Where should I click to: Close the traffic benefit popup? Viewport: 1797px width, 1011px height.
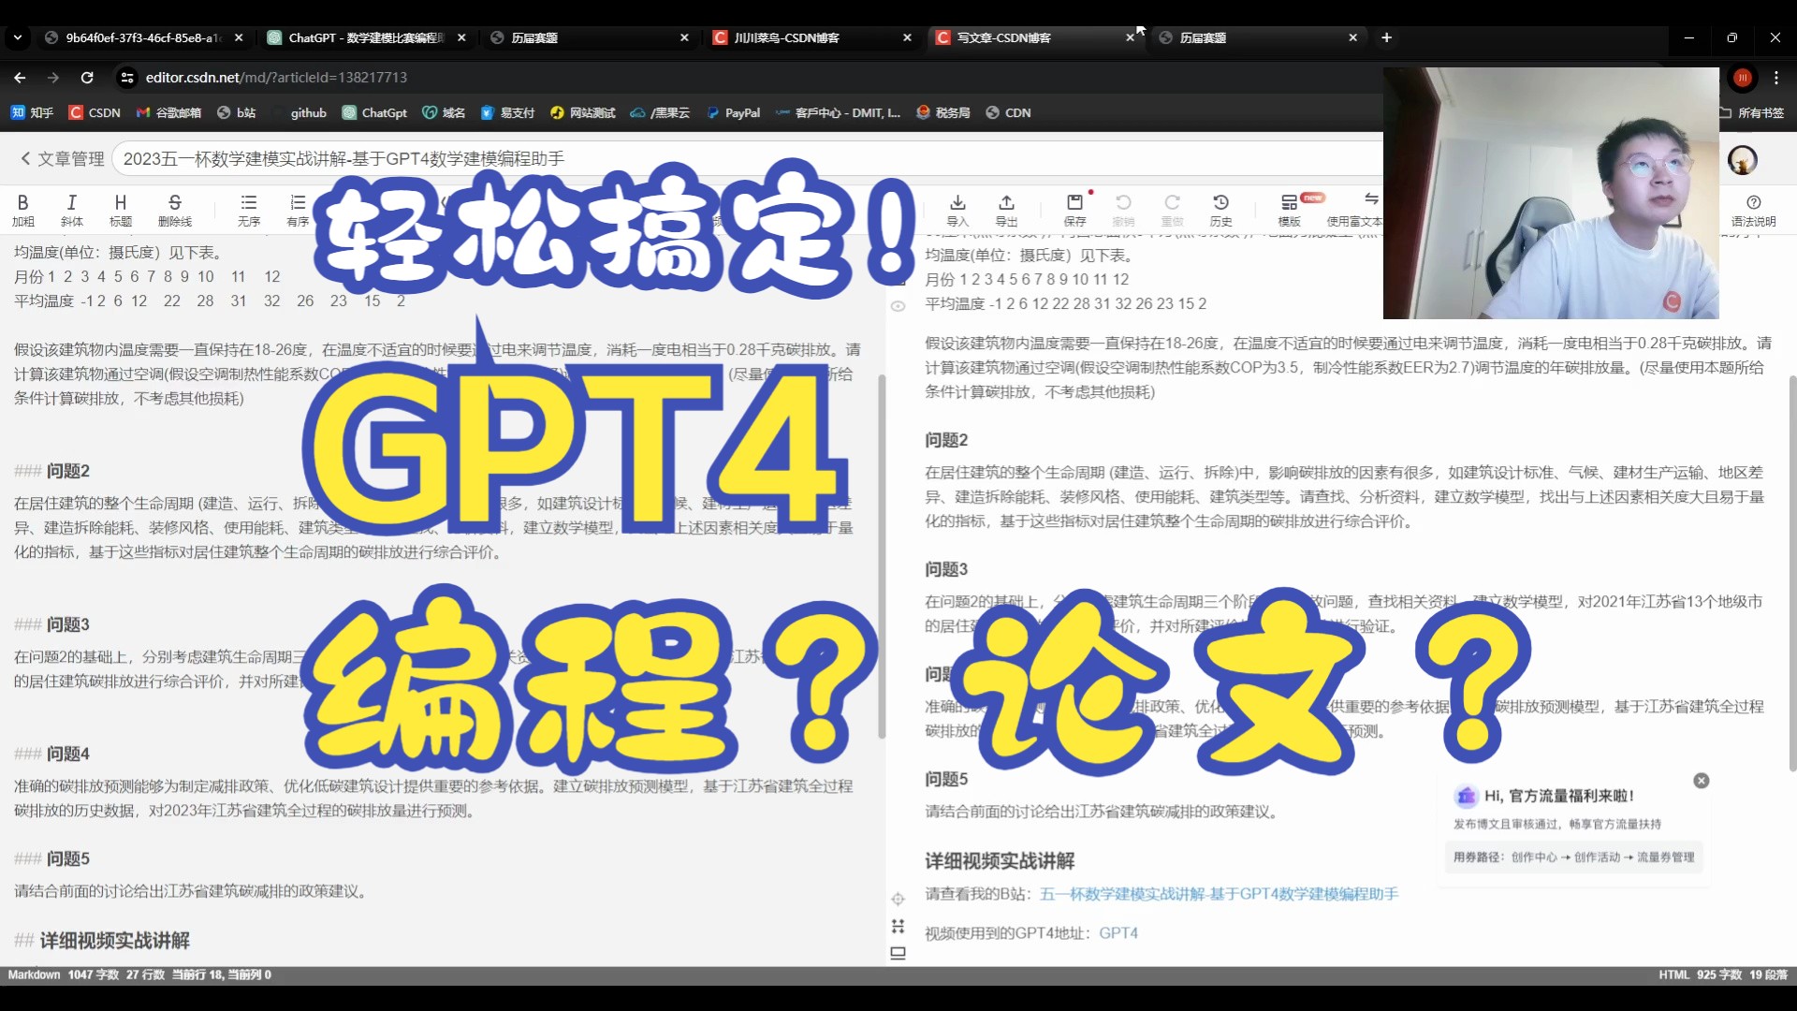point(1702,781)
